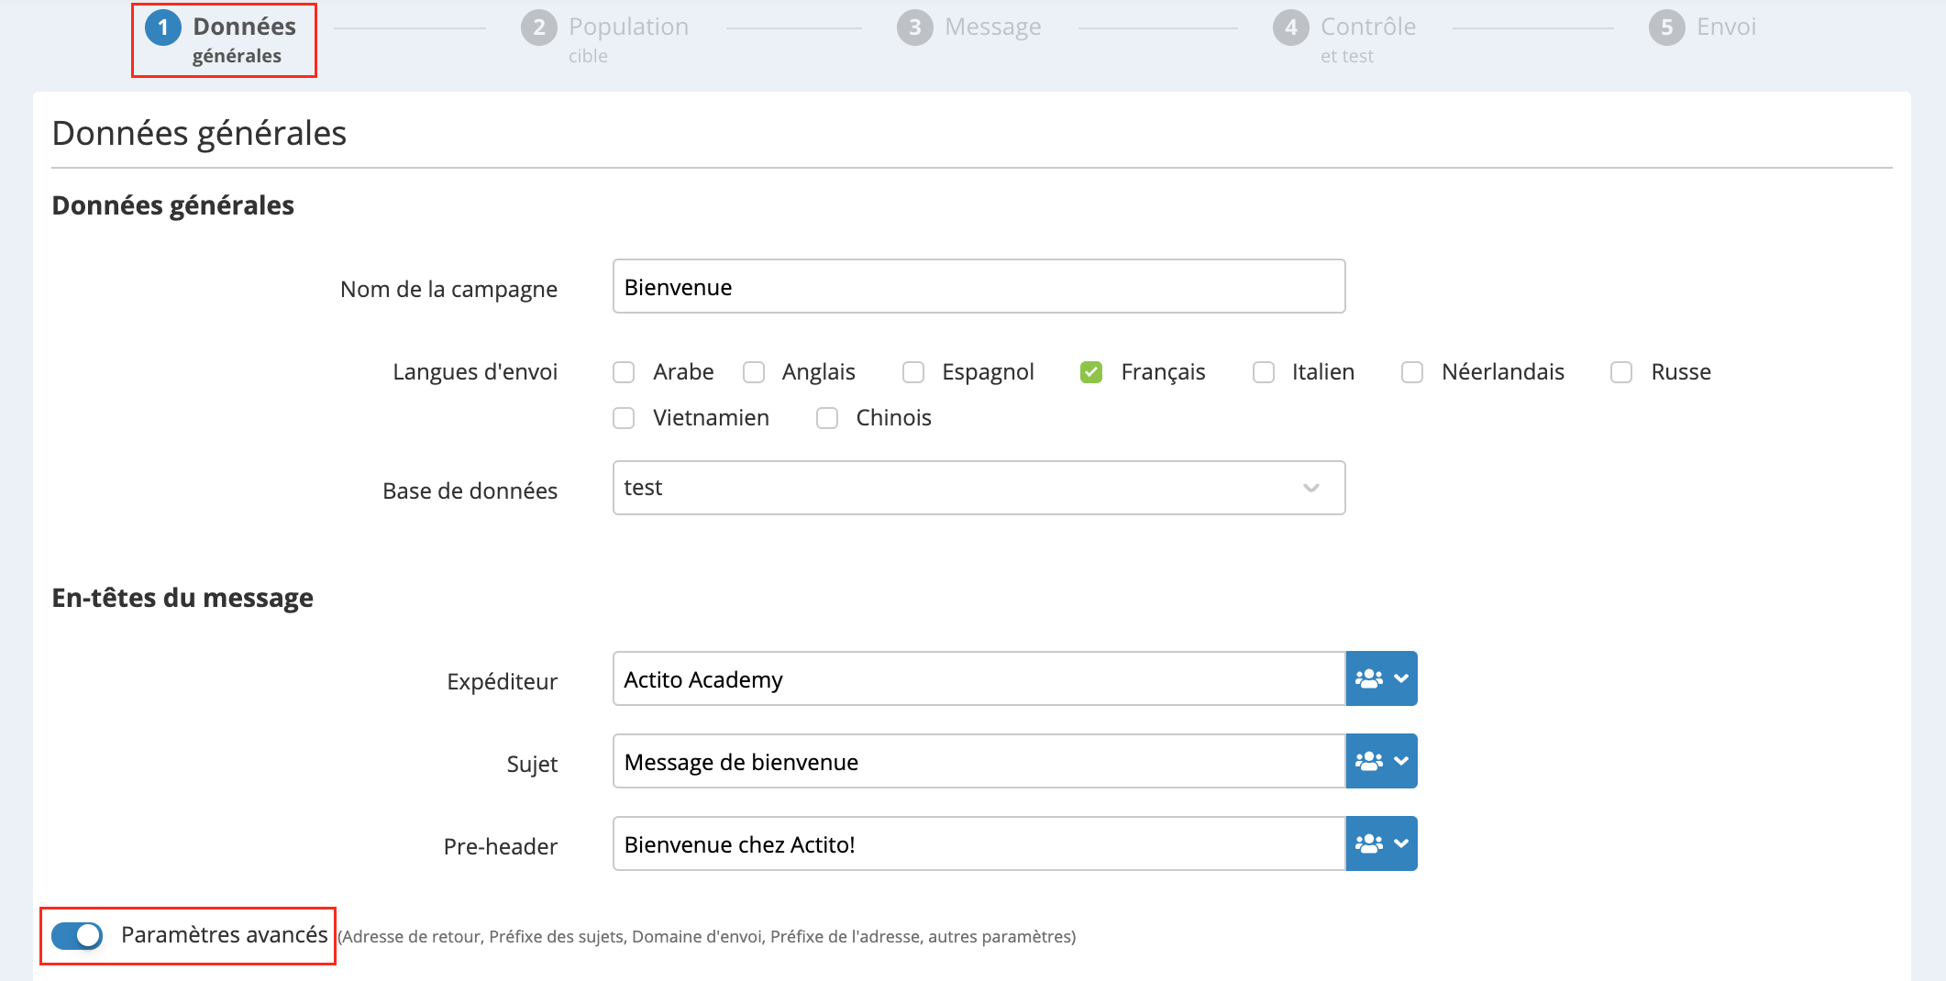
Task: Click step 5 number circle
Action: tap(1667, 28)
